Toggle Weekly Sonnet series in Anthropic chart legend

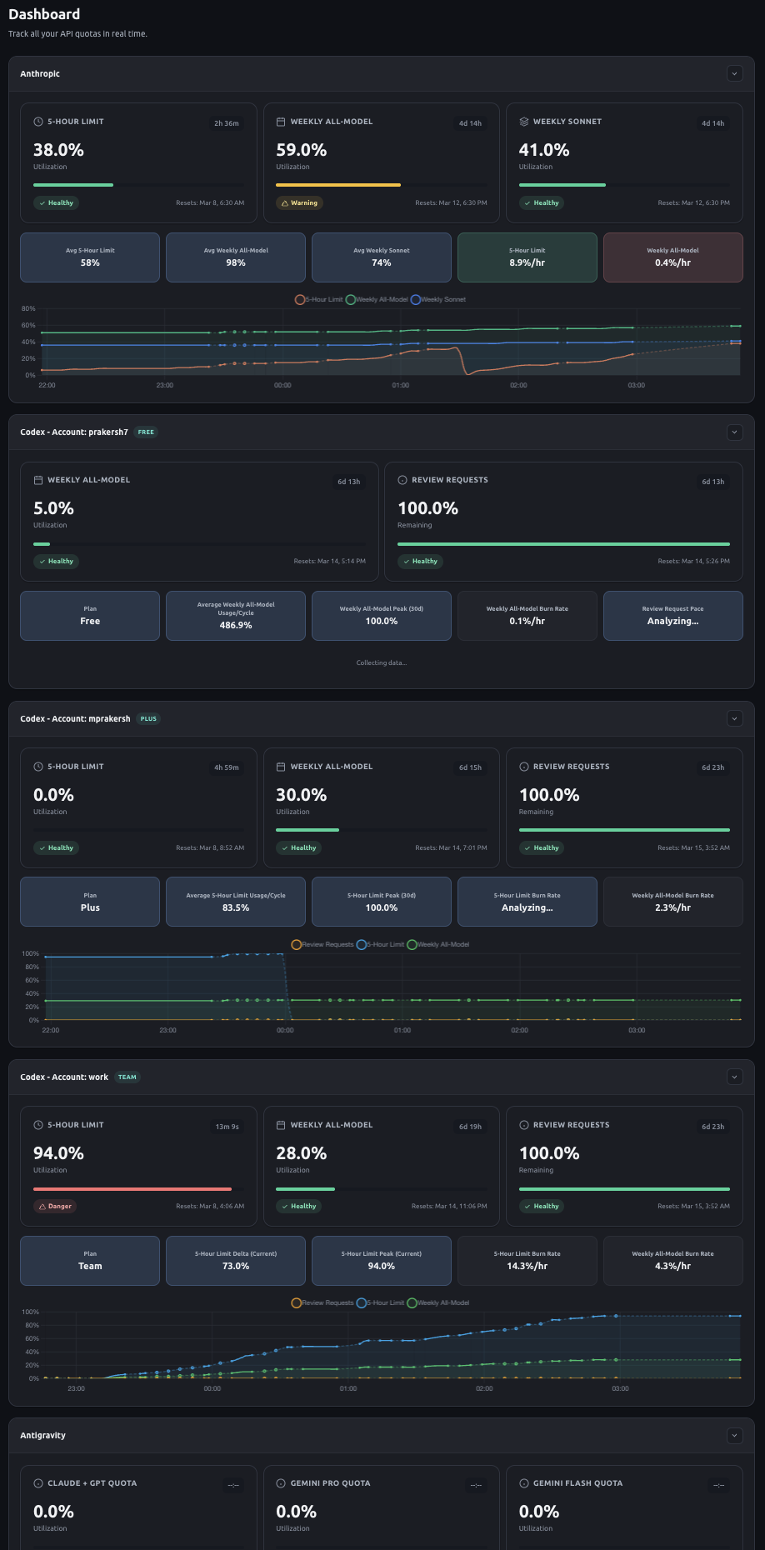coord(438,299)
